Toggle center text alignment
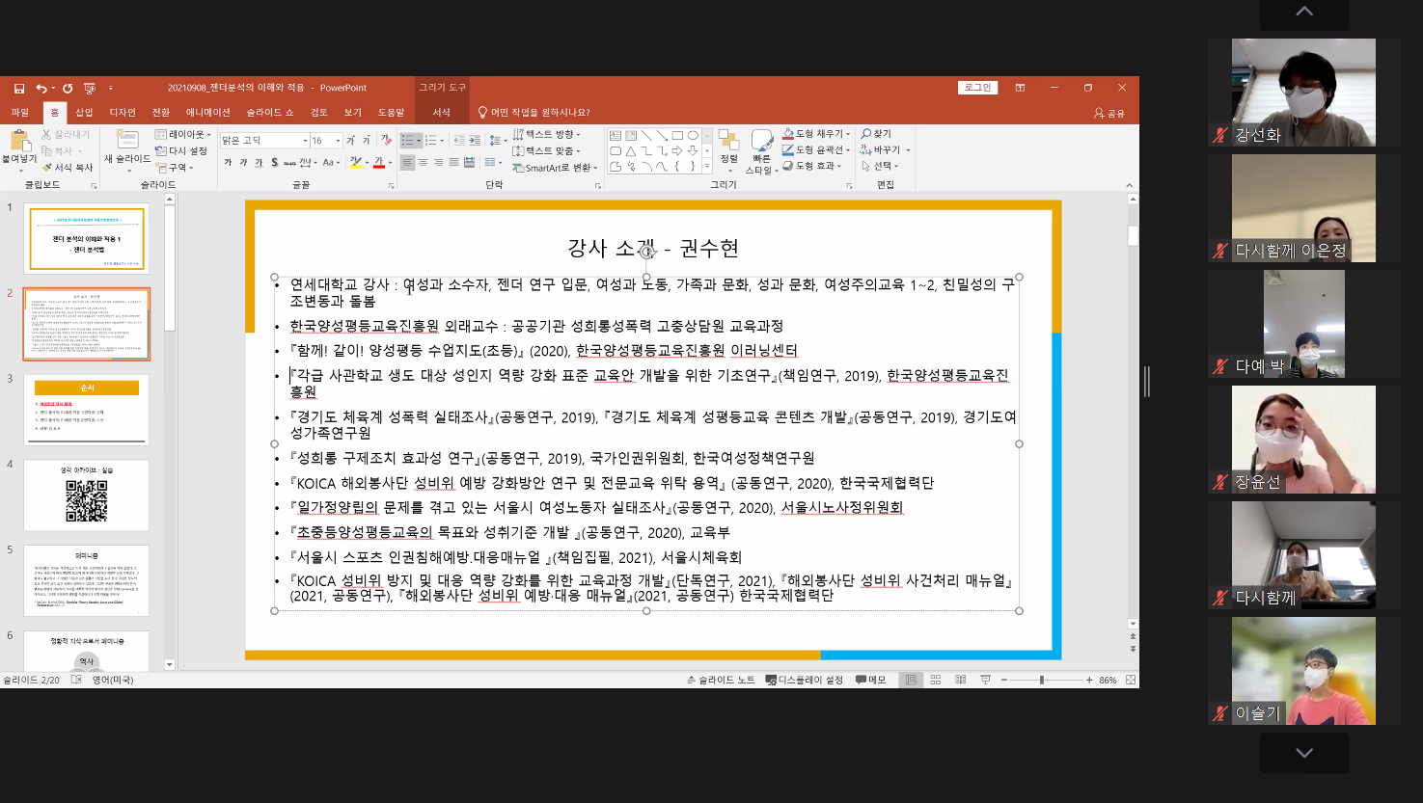1423x803 pixels. 423,162
